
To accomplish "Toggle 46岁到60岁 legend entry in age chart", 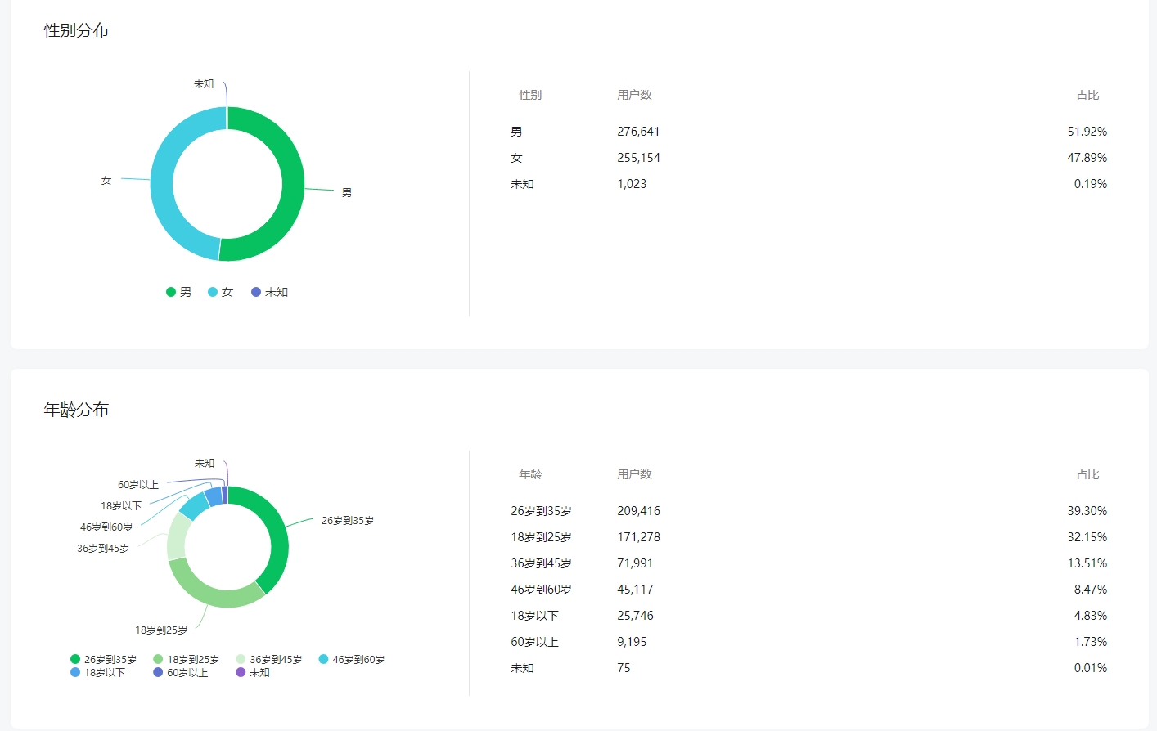I will [x=351, y=659].
